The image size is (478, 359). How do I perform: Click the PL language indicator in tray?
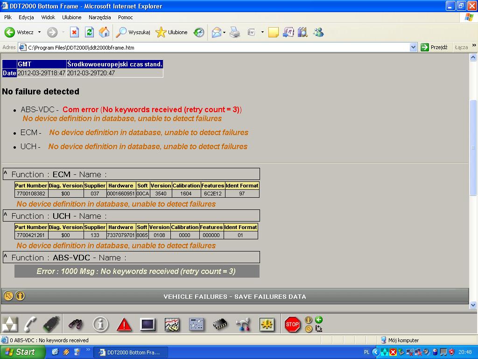pos(367,352)
